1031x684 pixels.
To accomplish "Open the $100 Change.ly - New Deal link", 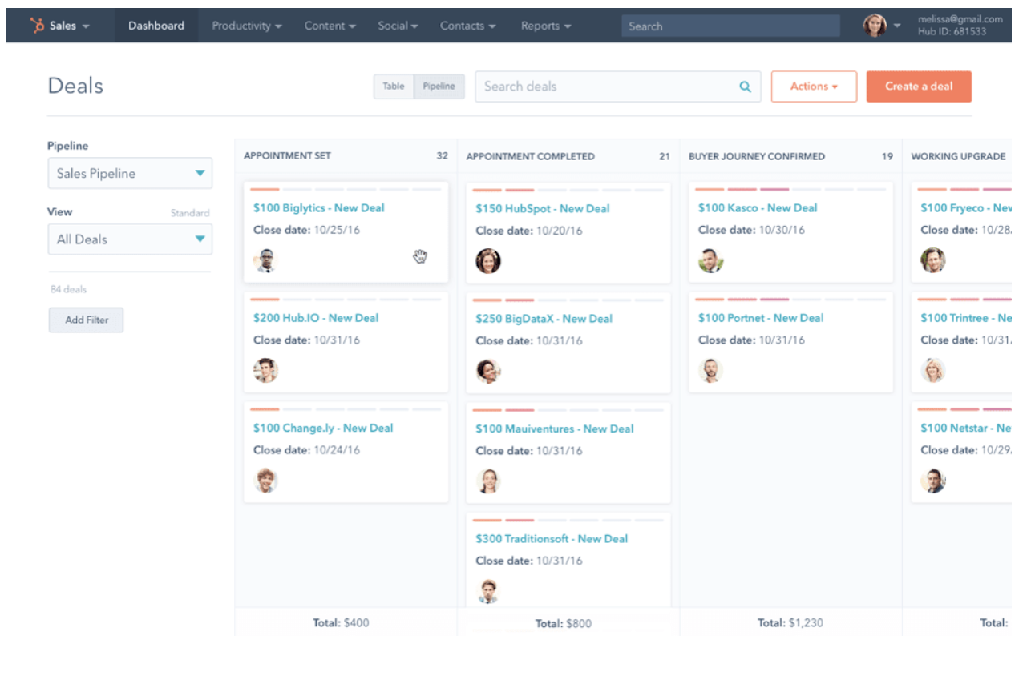I will 323,428.
